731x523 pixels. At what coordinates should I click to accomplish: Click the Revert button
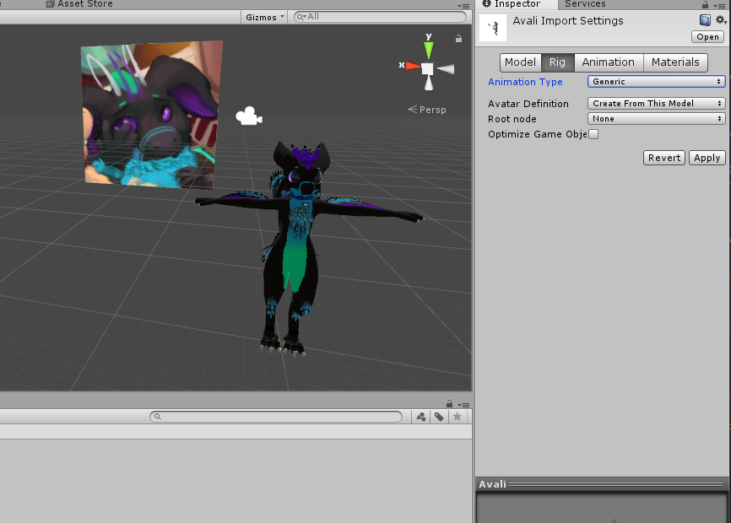(x=663, y=158)
